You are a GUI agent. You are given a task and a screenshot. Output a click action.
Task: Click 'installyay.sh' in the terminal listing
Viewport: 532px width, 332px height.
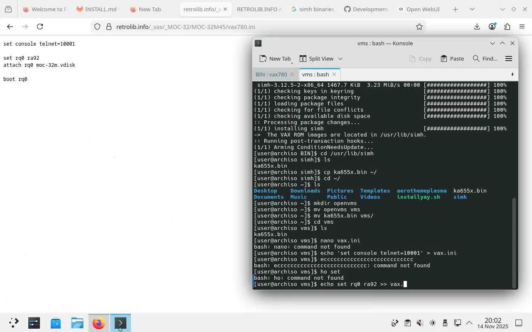[x=418, y=197]
